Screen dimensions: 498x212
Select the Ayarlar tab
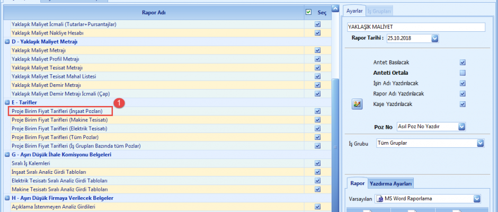point(354,11)
